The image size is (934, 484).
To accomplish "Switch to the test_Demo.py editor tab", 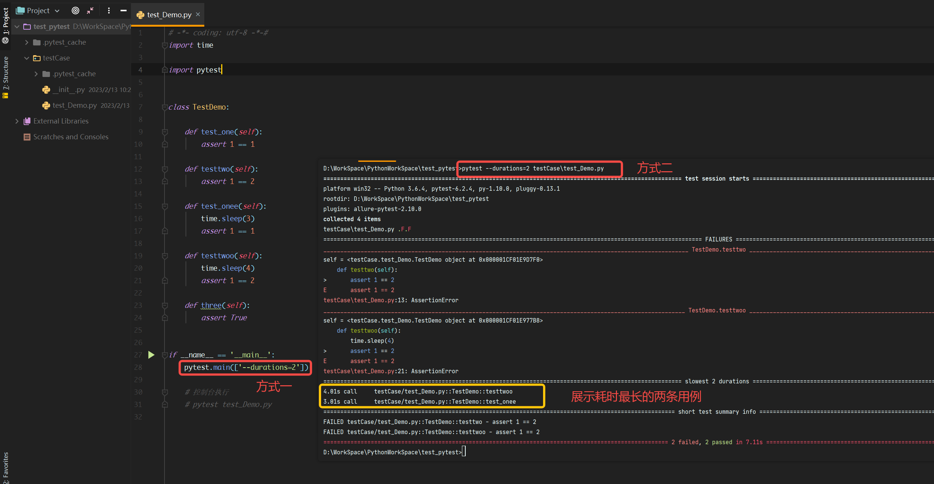I will 169,15.
